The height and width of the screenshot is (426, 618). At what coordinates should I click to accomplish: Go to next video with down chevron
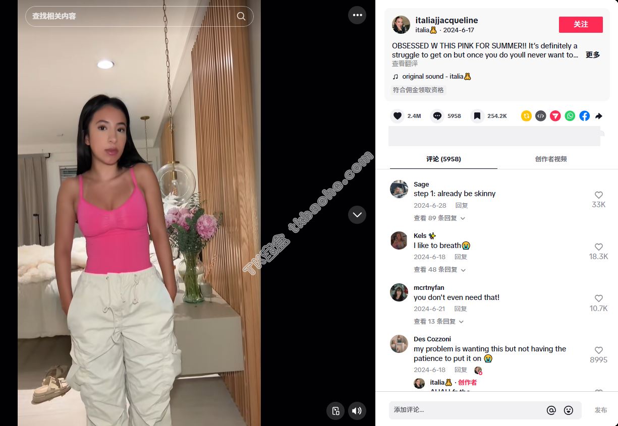[357, 215]
